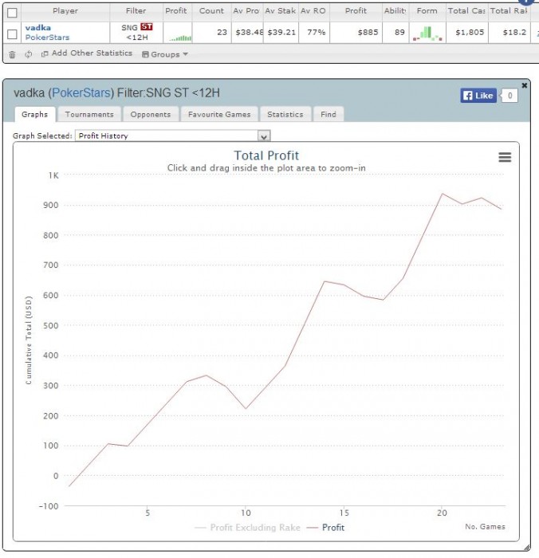Open the Form bar chart thumbnail
The image size is (539, 558).
pyautogui.click(x=427, y=33)
